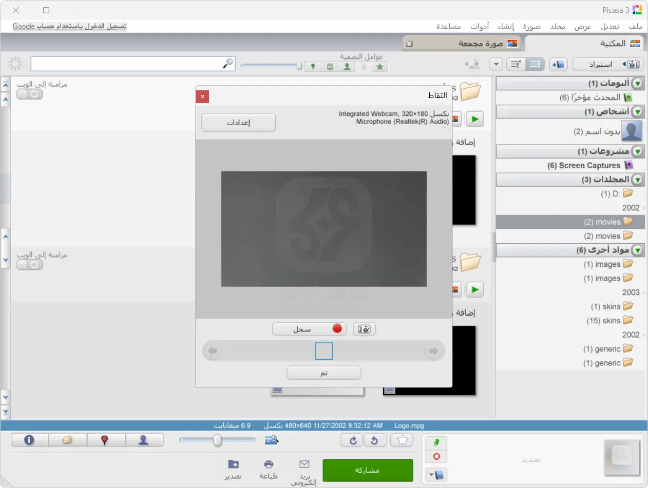Filter by starred photos
The width and height of the screenshot is (648, 488).
(380, 67)
